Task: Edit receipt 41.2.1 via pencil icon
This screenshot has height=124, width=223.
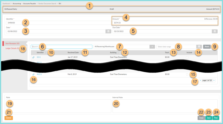Action: pos(33,74)
